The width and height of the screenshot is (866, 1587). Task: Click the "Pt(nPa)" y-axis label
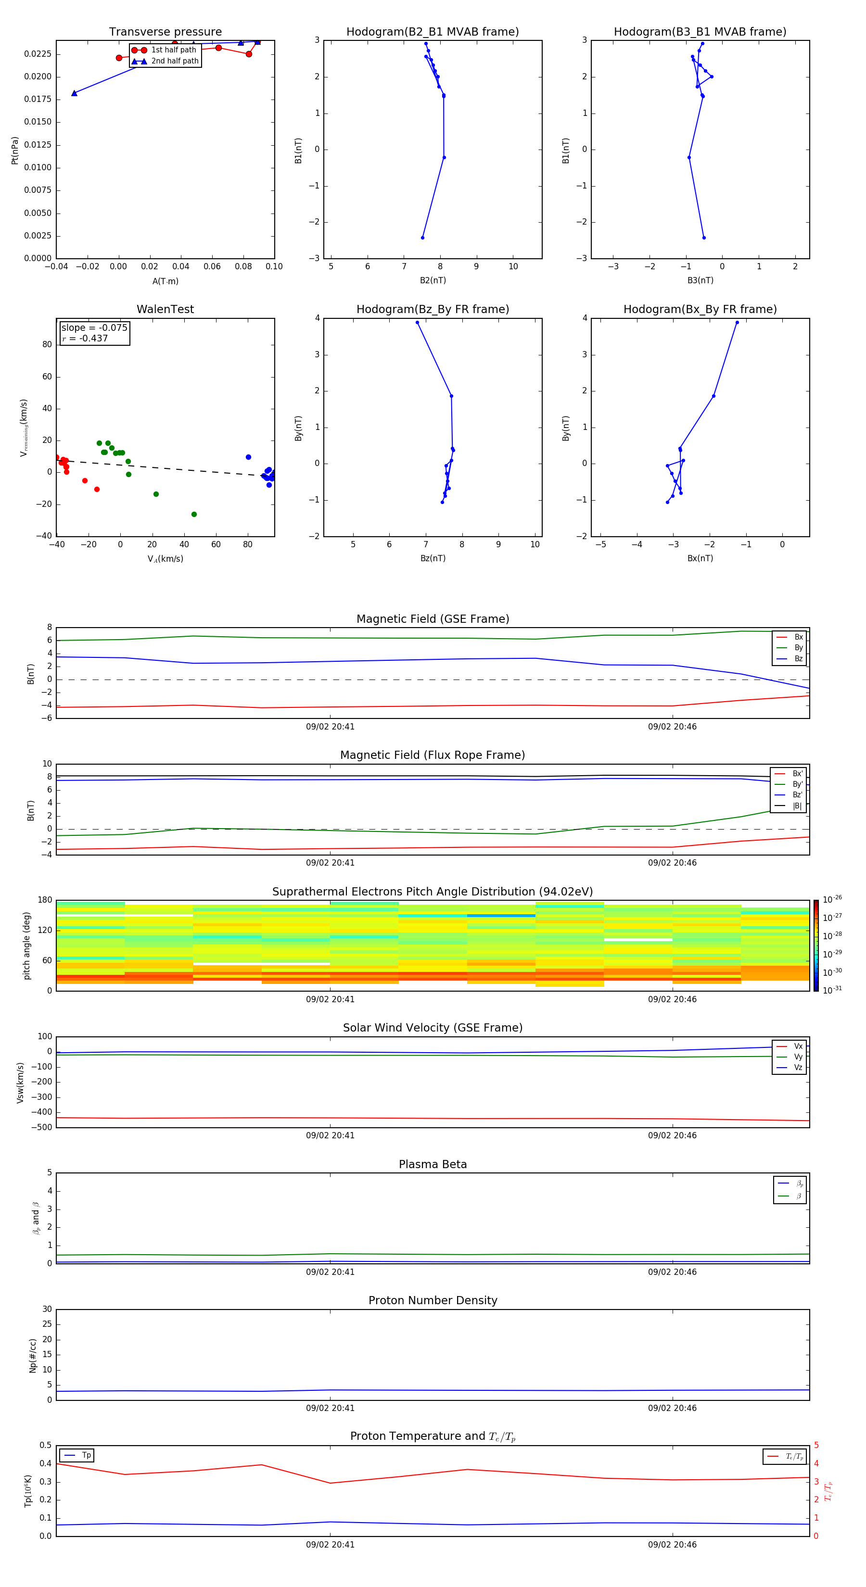[x=15, y=151]
